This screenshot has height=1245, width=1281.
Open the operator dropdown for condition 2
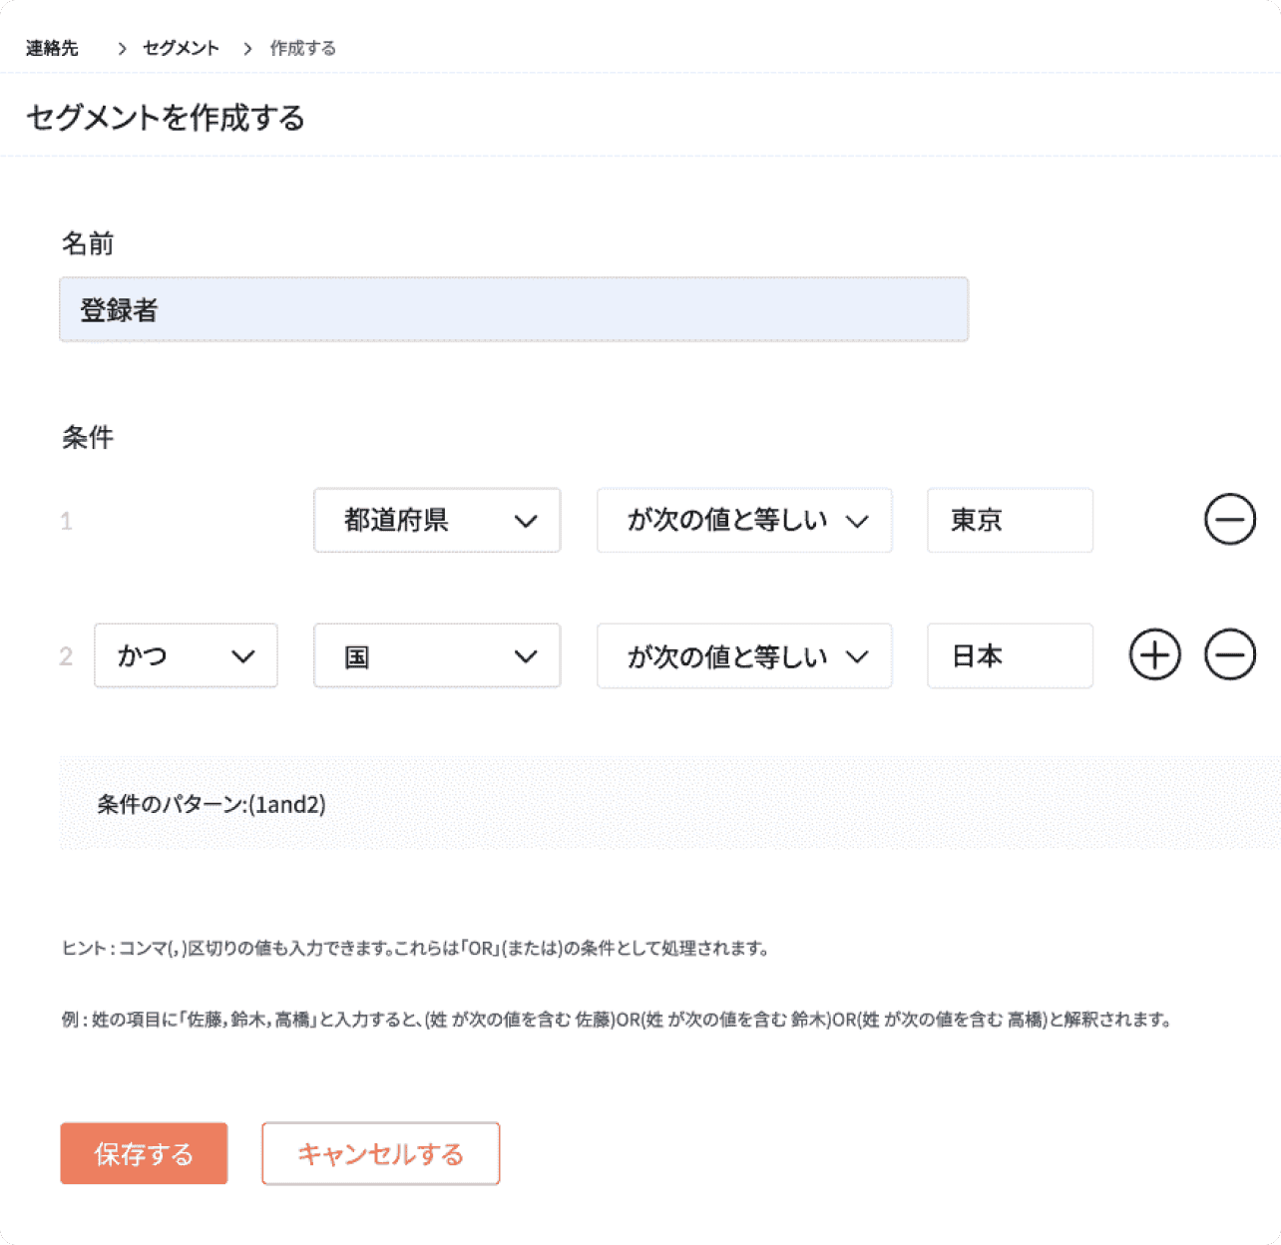pos(744,655)
